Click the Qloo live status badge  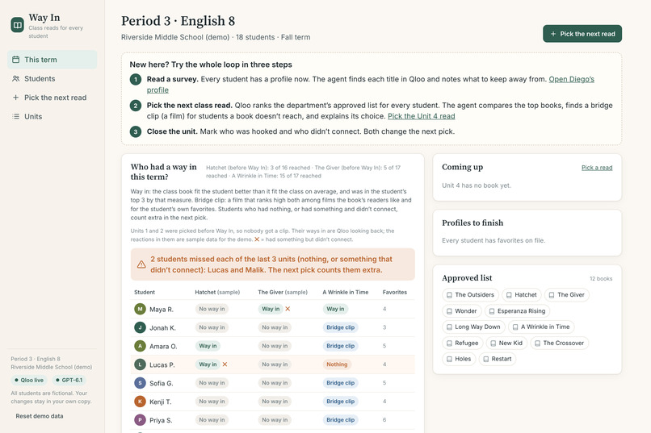tap(29, 380)
